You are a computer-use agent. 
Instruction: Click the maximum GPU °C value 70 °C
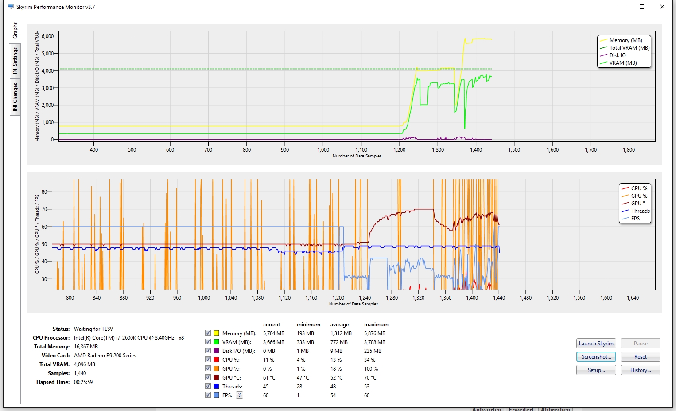[370, 378]
